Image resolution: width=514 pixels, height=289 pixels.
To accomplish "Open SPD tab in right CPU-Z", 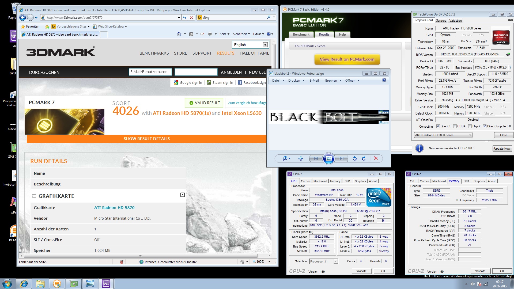I will 466,181.
